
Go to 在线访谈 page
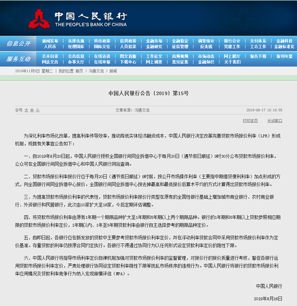point(102,56)
